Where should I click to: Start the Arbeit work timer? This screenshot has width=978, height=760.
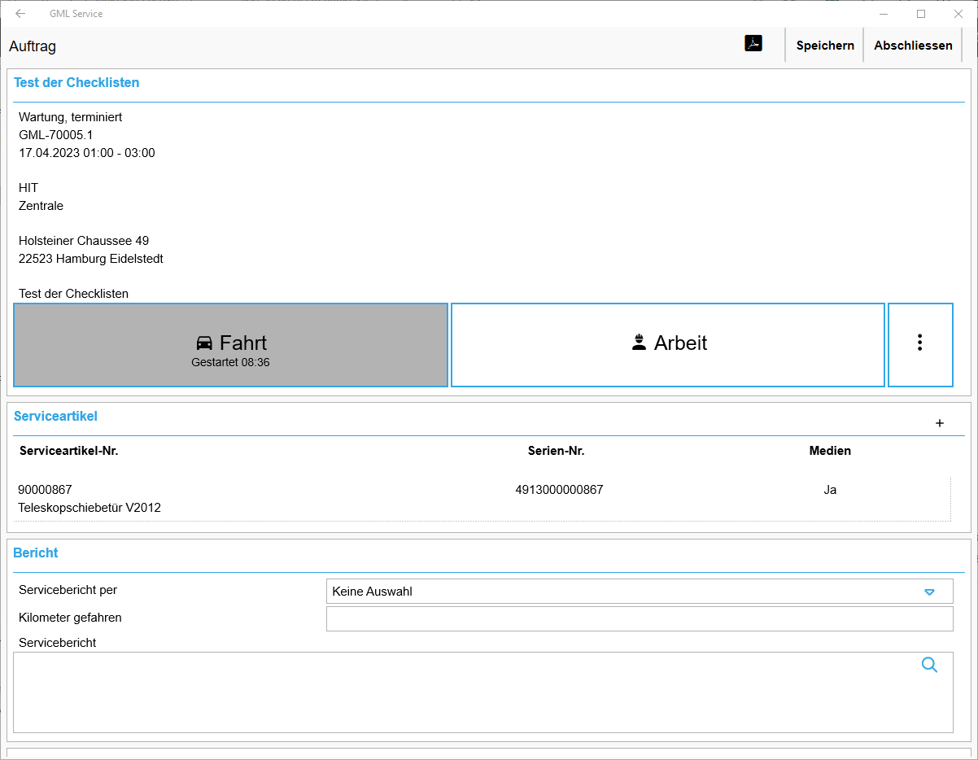tap(668, 345)
